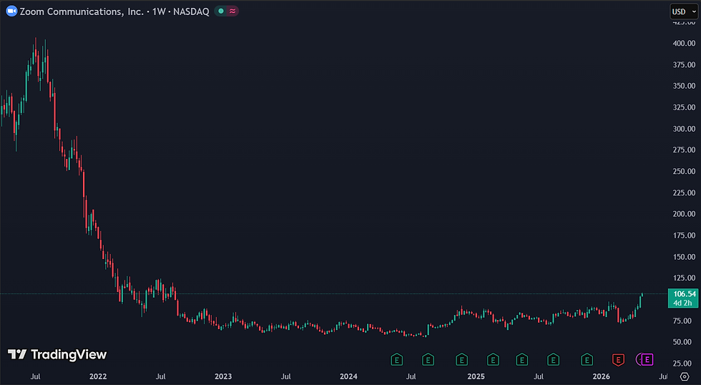701x385 pixels.
Task: Open chart settings hexagon gear icon
Action: coord(685,376)
